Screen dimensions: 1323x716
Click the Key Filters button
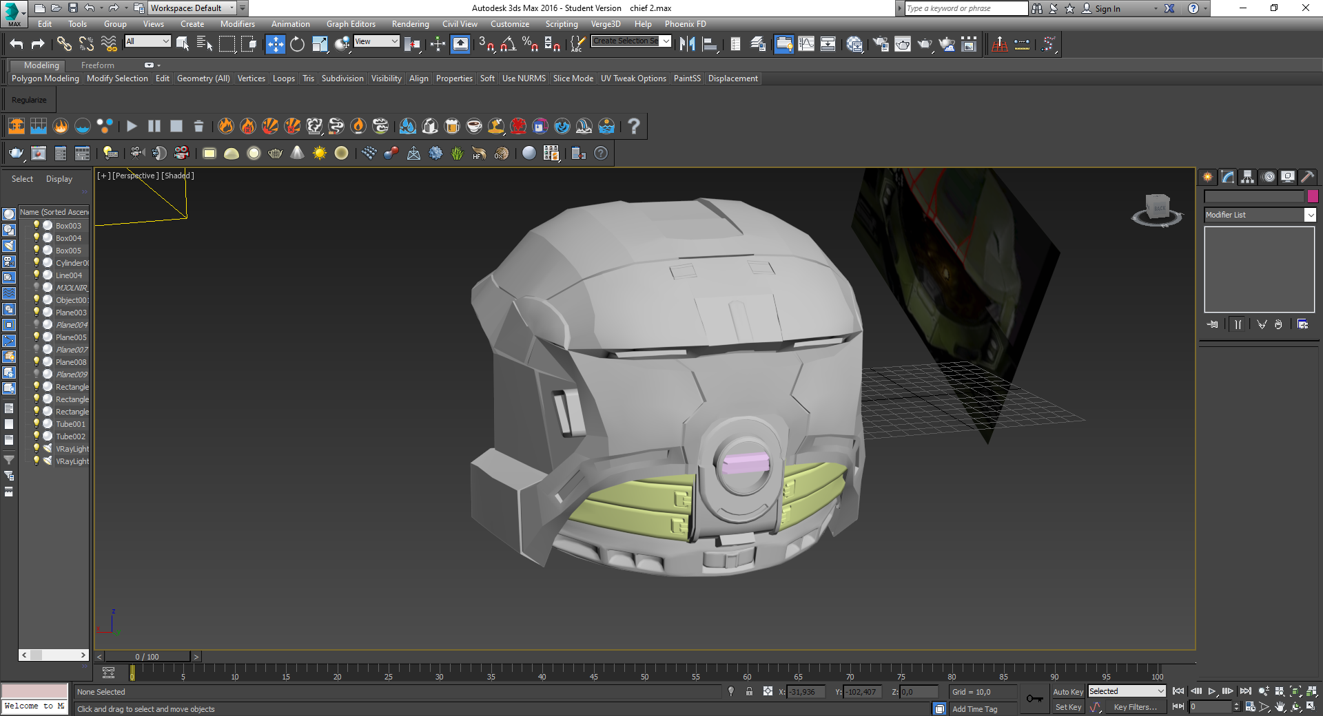(1135, 707)
